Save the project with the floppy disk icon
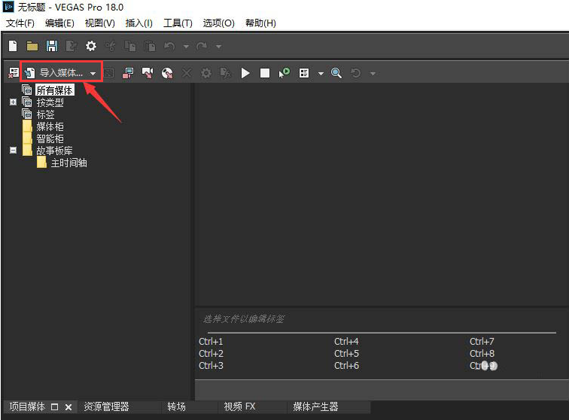Viewport: 569px width, 420px height. 52,46
